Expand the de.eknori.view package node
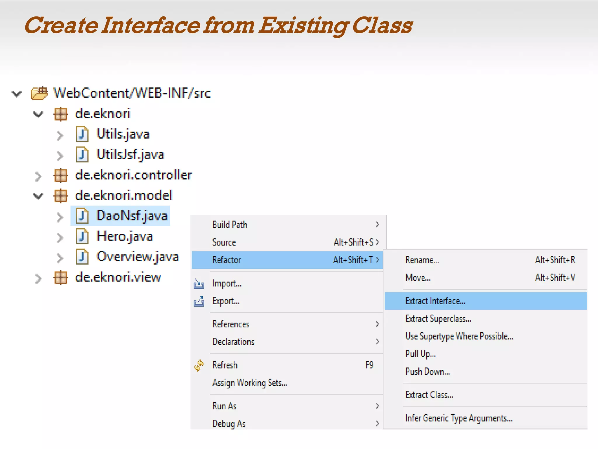This screenshot has width=598, height=449. pos(38,279)
